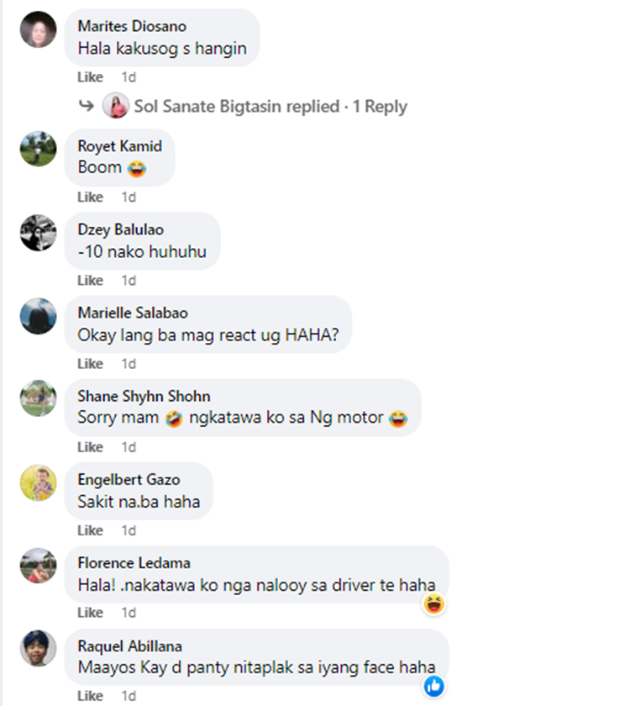Like Dzey Balulao's comment
The width and height of the screenshot is (630, 706).
tap(90, 281)
